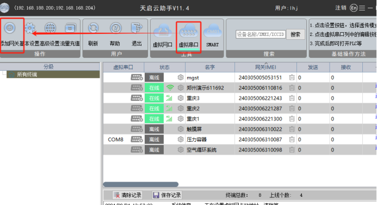Open settings gear for 空气循环系统 device
Viewport: 377px width, 205px height.
180,149
